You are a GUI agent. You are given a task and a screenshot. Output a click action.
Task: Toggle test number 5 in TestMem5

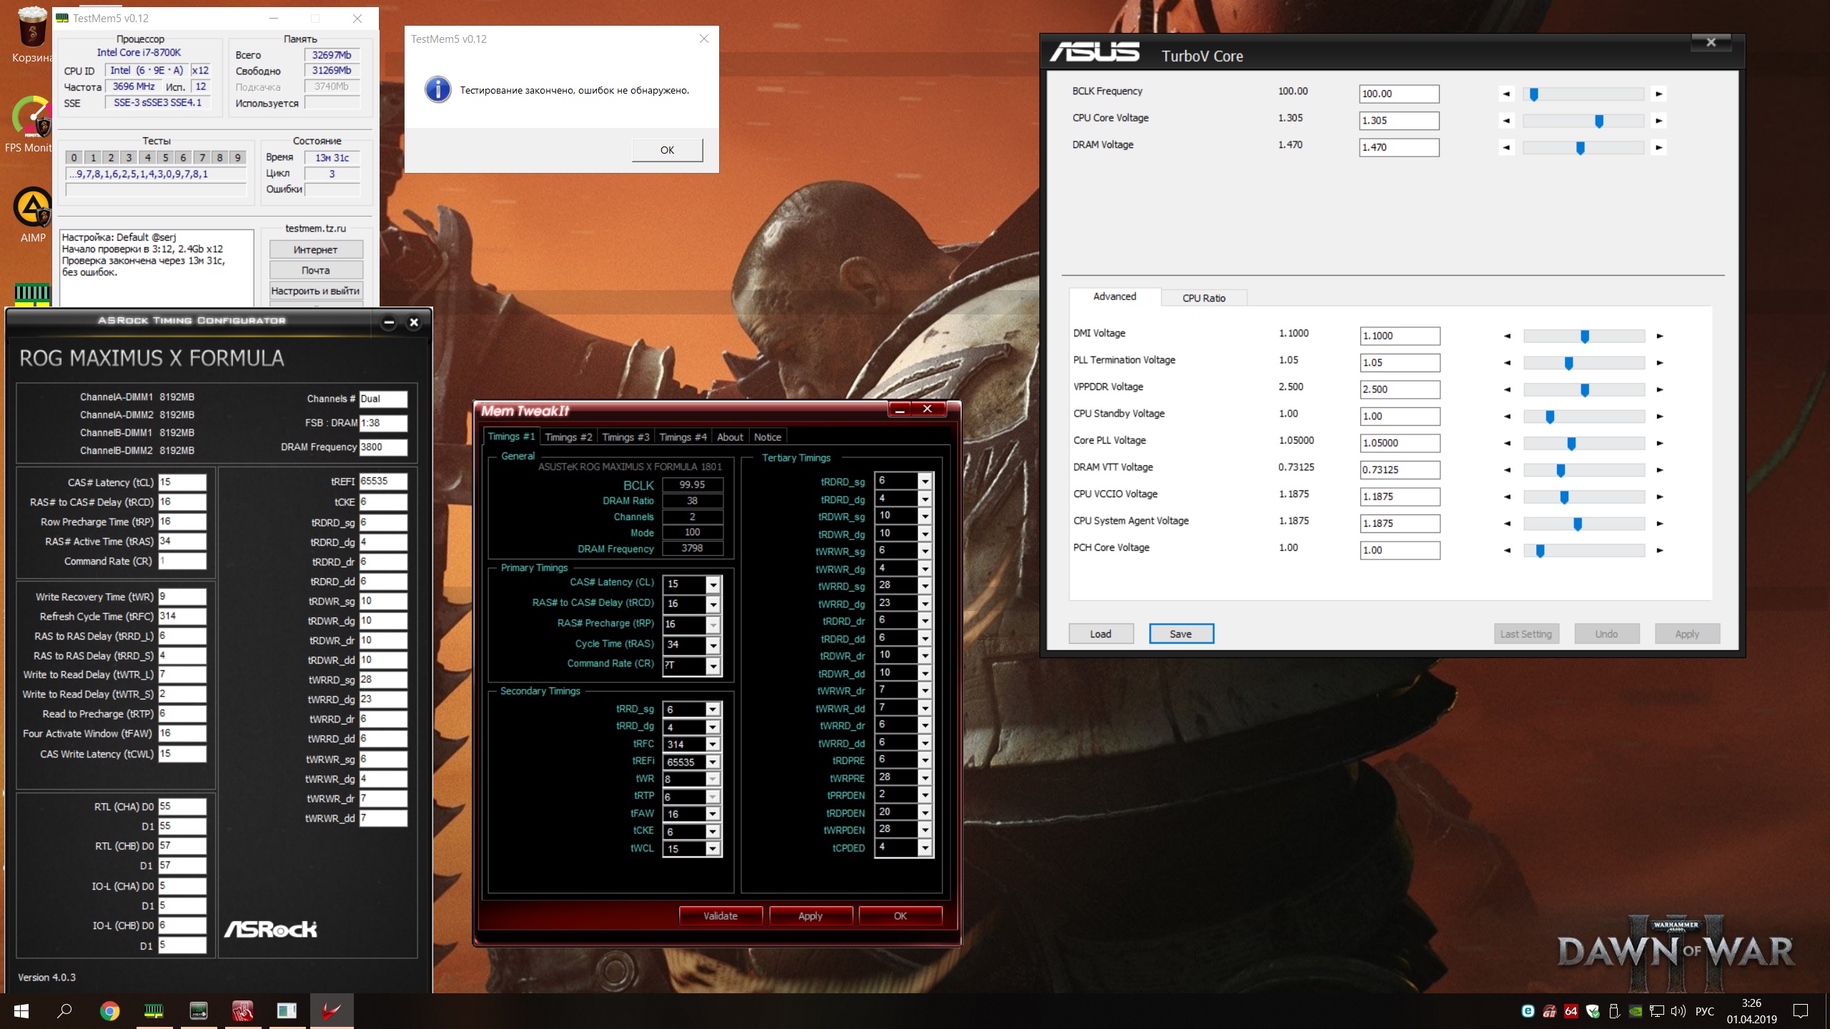[165, 158]
